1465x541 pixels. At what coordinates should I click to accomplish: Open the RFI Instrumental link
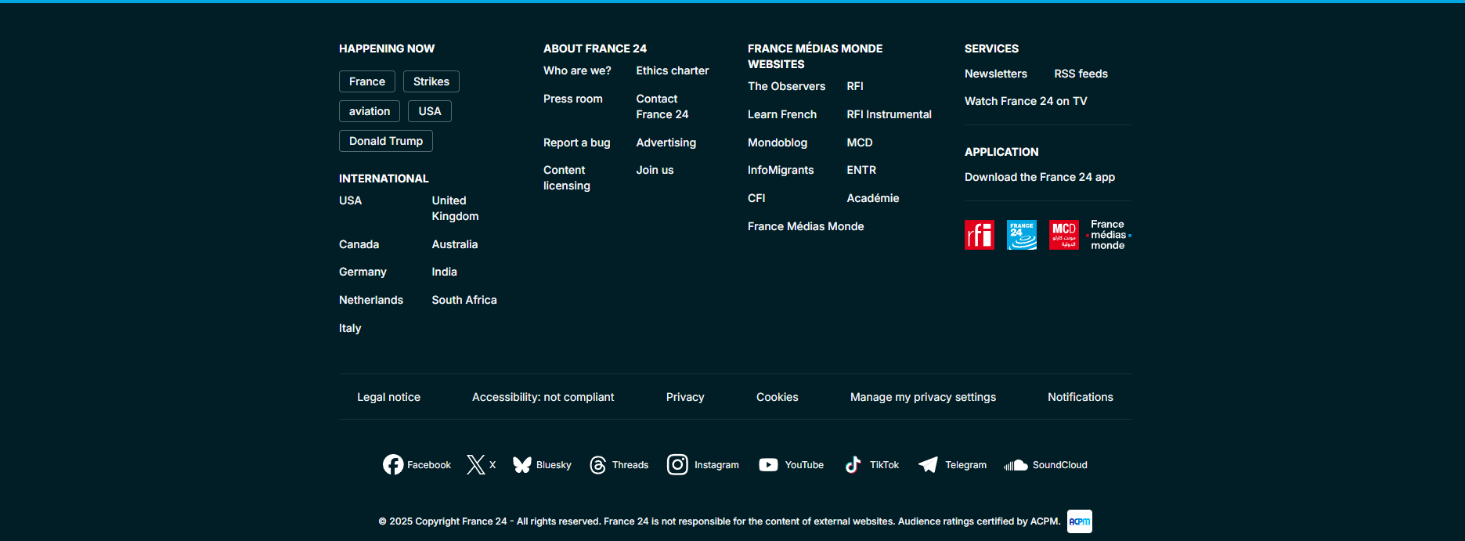point(889,114)
